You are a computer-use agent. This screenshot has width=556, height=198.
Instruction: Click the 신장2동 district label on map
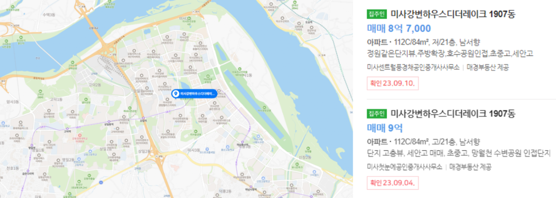305,157
